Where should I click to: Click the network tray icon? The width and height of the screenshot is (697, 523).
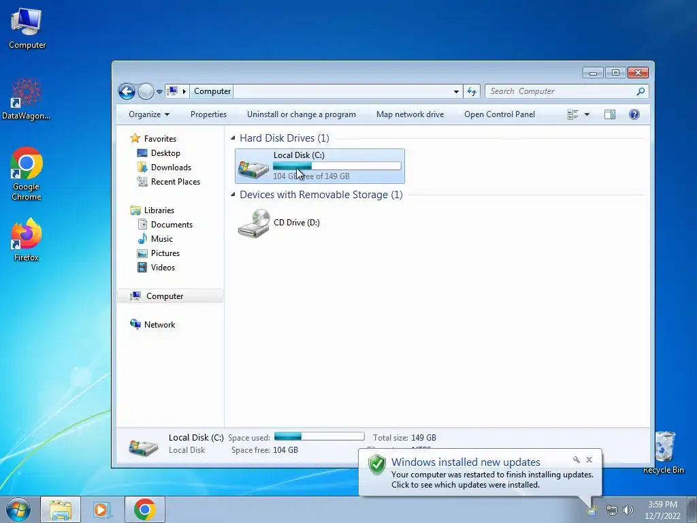point(612,511)
